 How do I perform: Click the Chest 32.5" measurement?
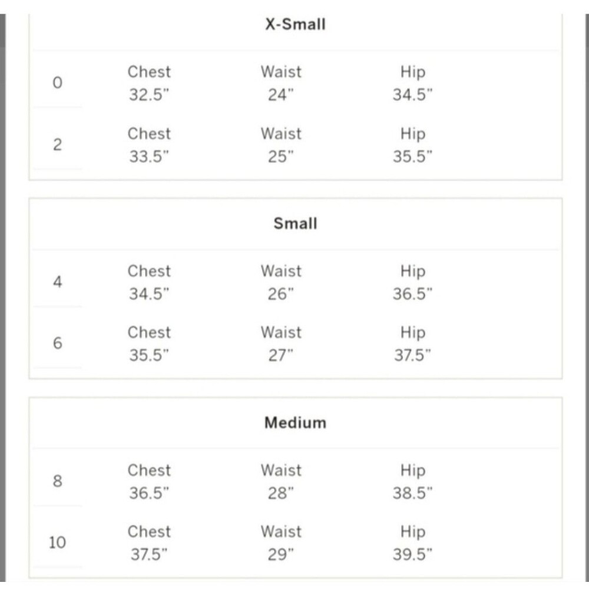click(x=149, y=83)
